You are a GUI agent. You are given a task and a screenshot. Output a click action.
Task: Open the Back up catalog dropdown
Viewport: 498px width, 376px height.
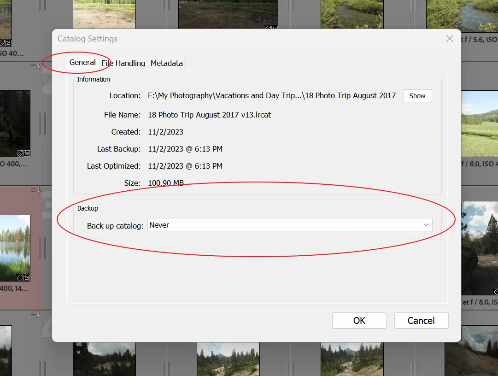[290, 225]
